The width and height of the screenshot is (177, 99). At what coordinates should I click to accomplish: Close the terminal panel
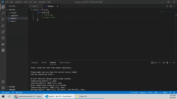[x=174, y=63]
